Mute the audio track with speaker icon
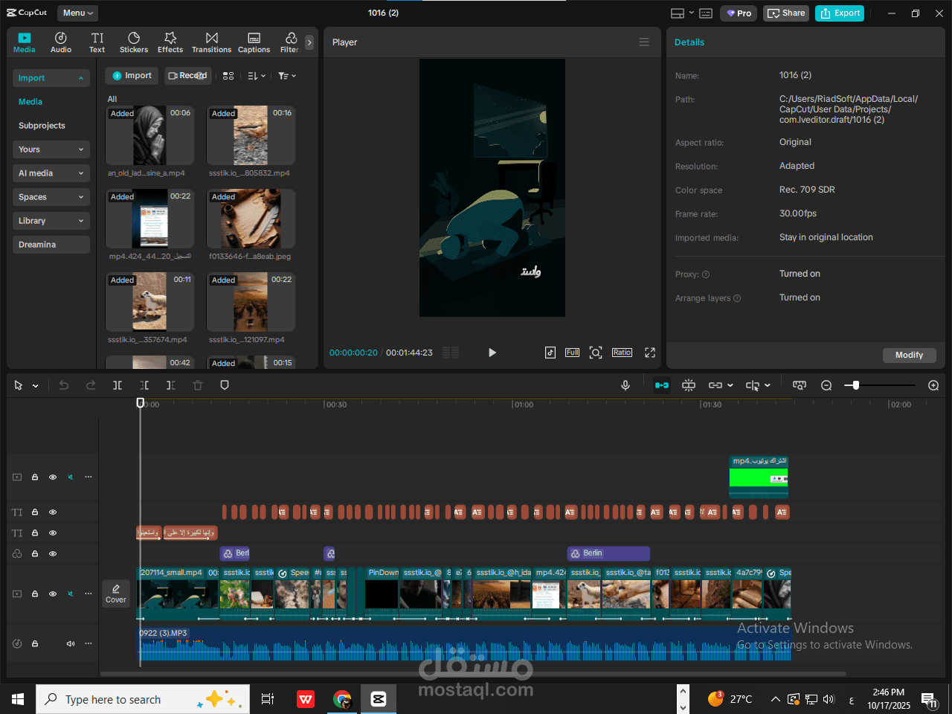This screenshot has width=952, height=714. point(71,643)
